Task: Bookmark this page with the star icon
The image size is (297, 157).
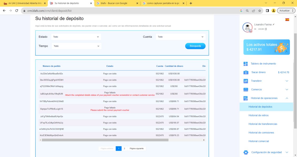Action: (260, 11)
